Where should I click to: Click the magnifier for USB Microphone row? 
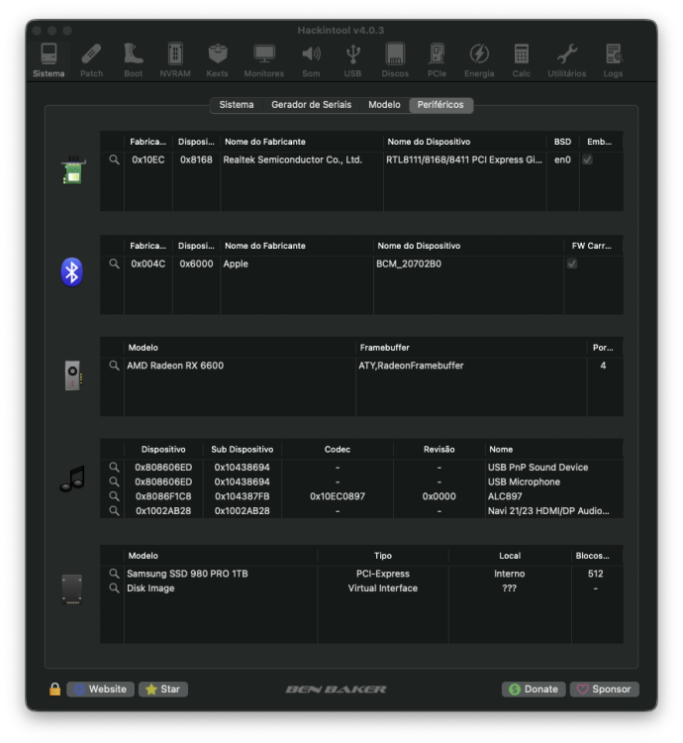pyautogui.click(x=114, y=481)
